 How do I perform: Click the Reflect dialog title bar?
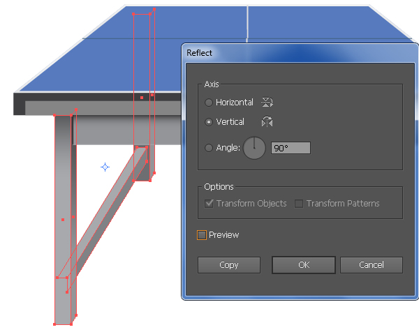click(x=300, y=53)
